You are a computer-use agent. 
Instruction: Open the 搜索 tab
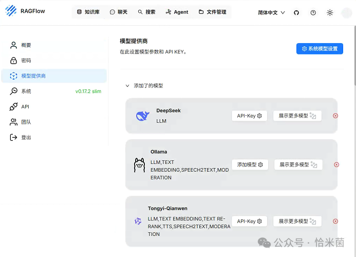click(x=147, y=12)
